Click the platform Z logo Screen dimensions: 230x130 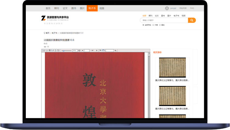tap(43, 18)
